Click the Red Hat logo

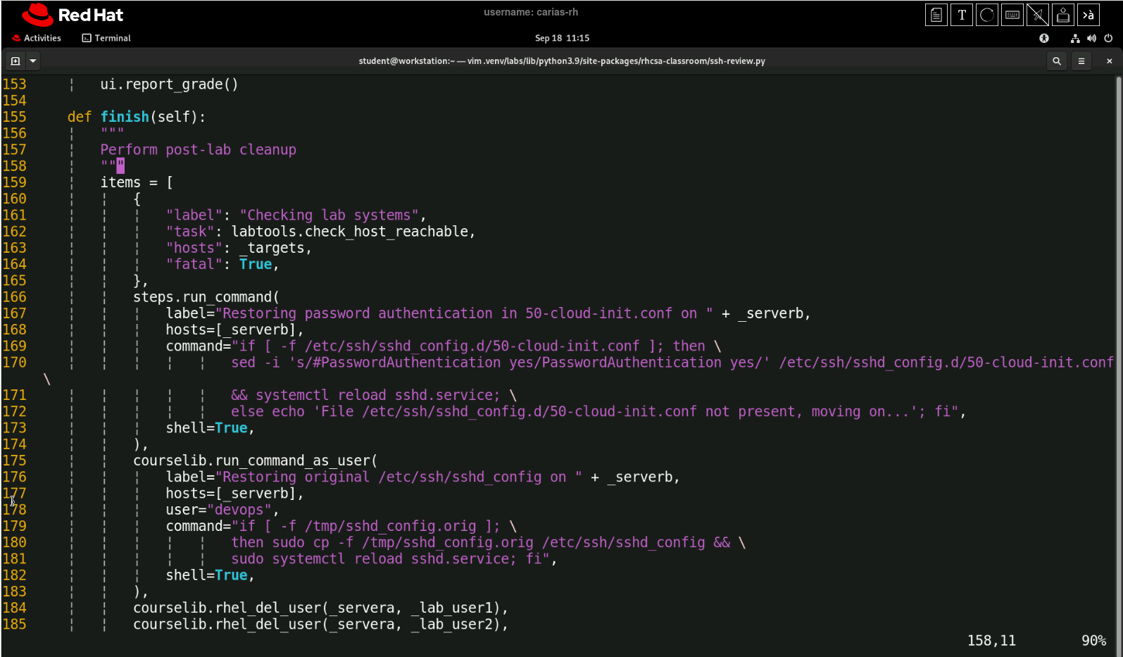pos(72,15)
